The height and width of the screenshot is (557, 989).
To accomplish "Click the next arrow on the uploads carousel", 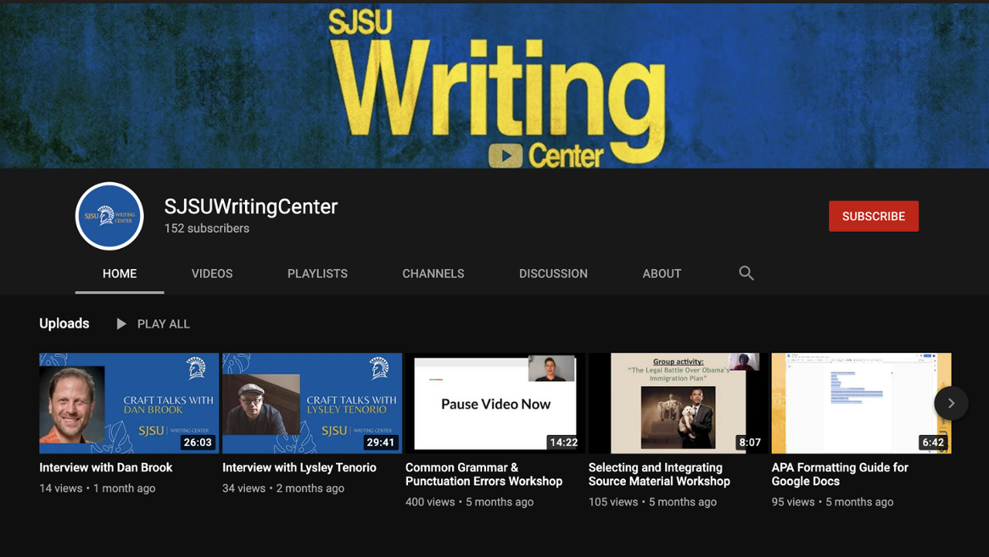I will [950, 403].
